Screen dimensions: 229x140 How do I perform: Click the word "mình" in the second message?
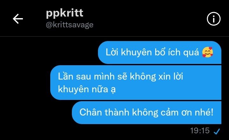point(104,76)
